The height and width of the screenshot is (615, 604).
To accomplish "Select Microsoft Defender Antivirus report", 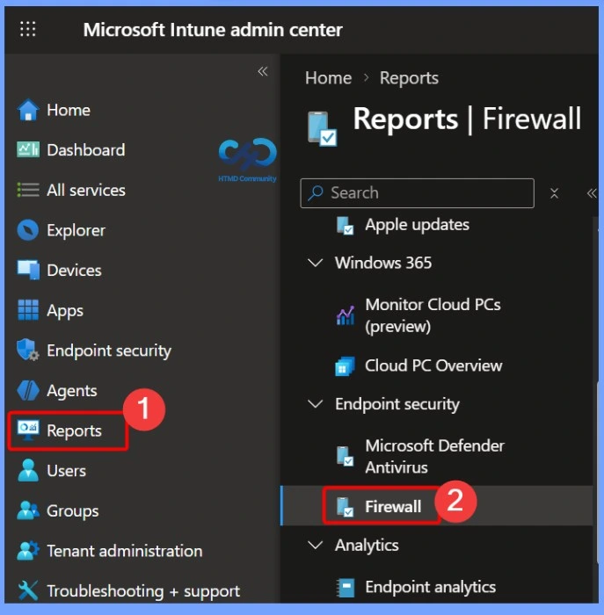I will pyautogui.click(x=434, y=457).
